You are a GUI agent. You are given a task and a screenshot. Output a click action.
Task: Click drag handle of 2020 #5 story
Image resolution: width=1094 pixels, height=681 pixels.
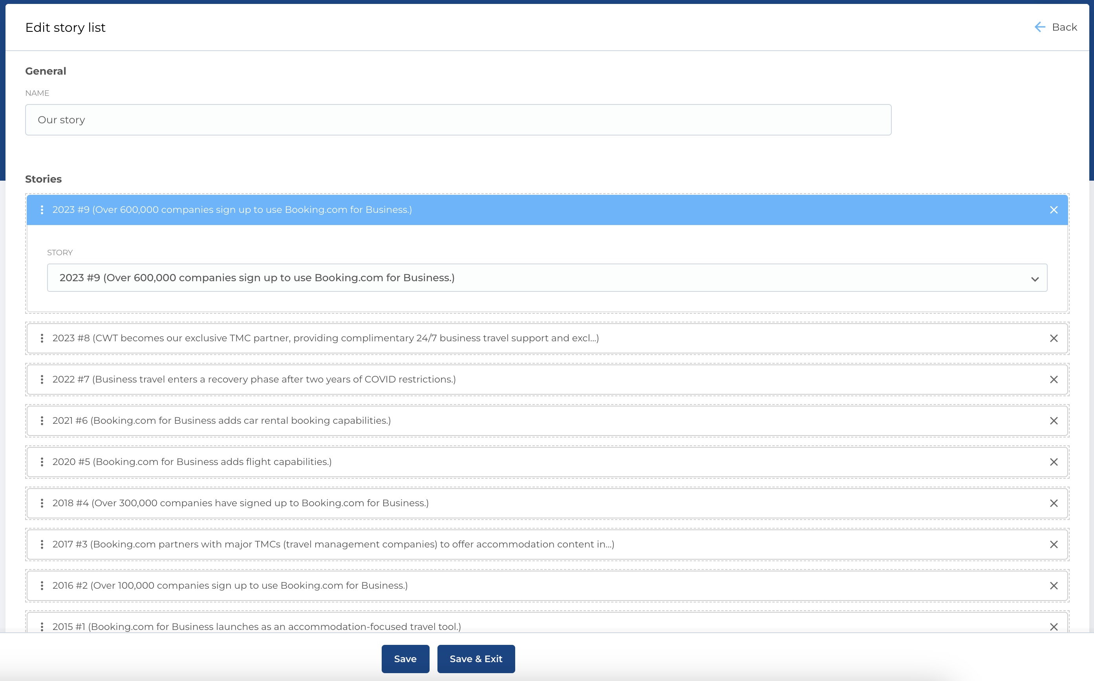(x=42, y=462)
